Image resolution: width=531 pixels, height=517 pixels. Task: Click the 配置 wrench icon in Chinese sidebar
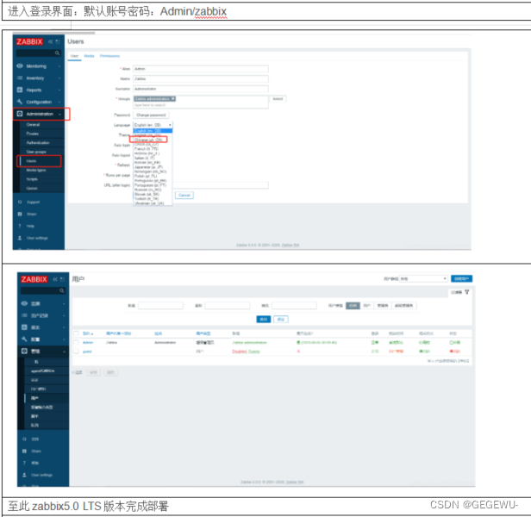pos(24,339)
